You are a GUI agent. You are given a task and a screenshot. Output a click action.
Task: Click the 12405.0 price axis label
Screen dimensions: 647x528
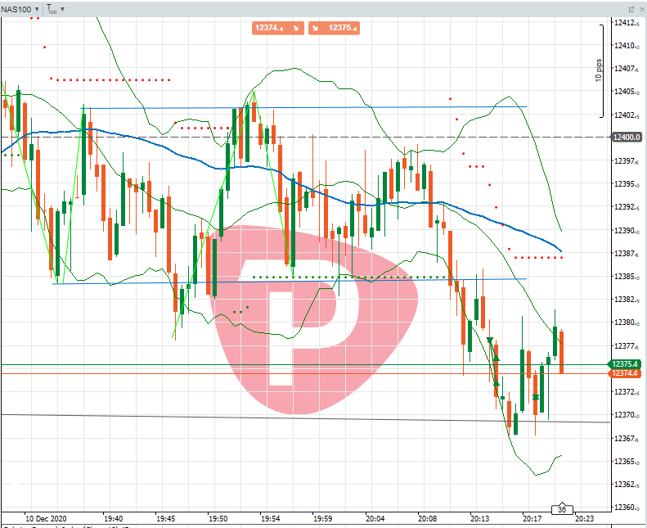click(627, 92)
